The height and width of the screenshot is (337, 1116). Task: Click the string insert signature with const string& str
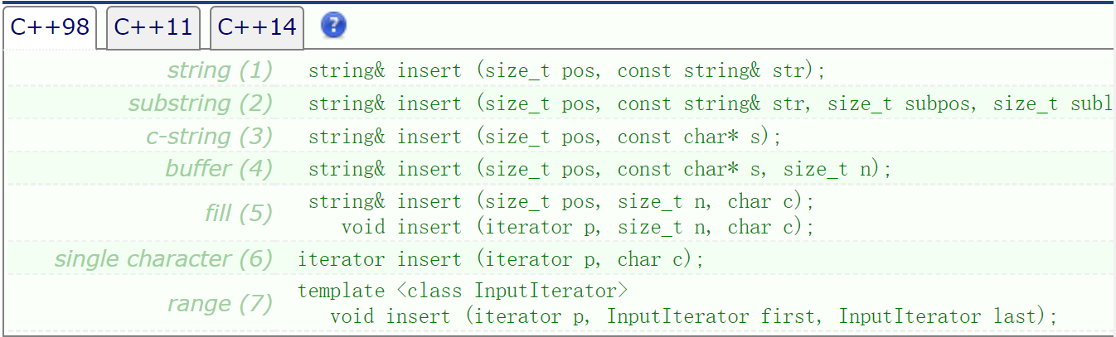tap(567, 70)
